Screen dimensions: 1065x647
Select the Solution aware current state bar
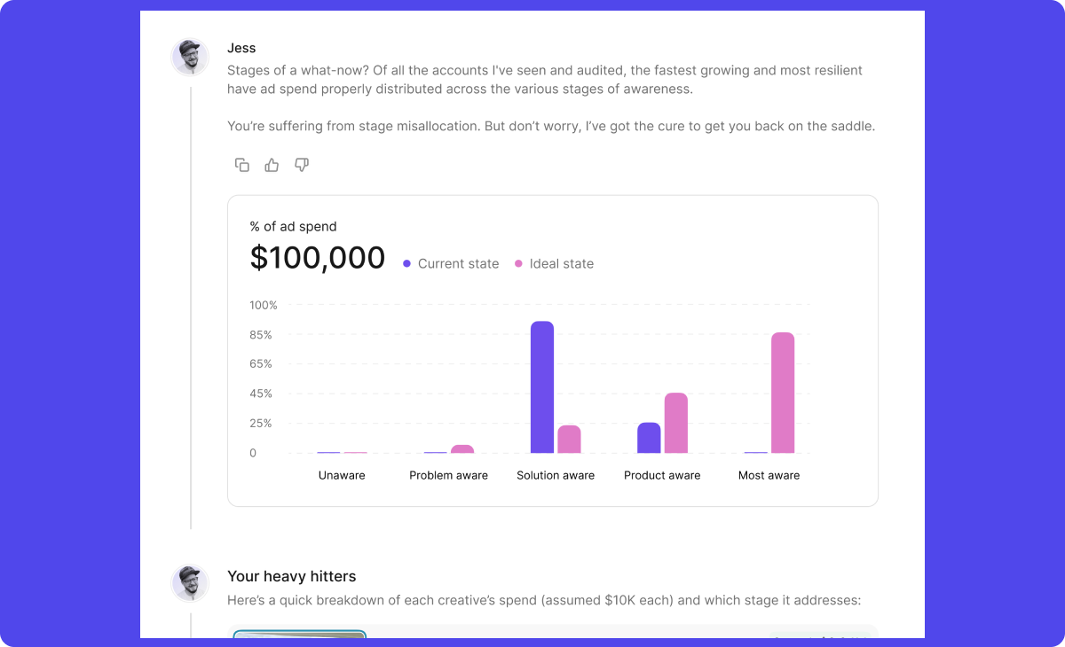(542, 387)
